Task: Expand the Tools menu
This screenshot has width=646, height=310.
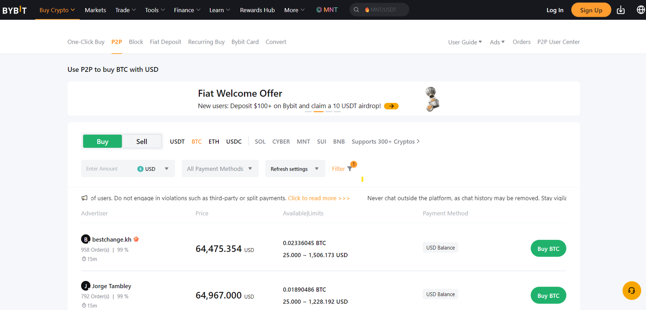Action: click(x=155, y=10)
